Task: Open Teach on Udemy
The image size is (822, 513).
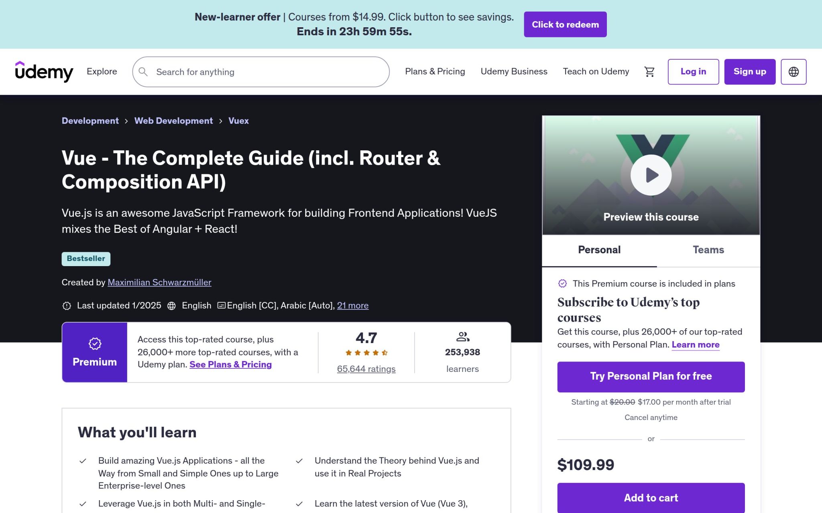Action: [x=596, y=71]
